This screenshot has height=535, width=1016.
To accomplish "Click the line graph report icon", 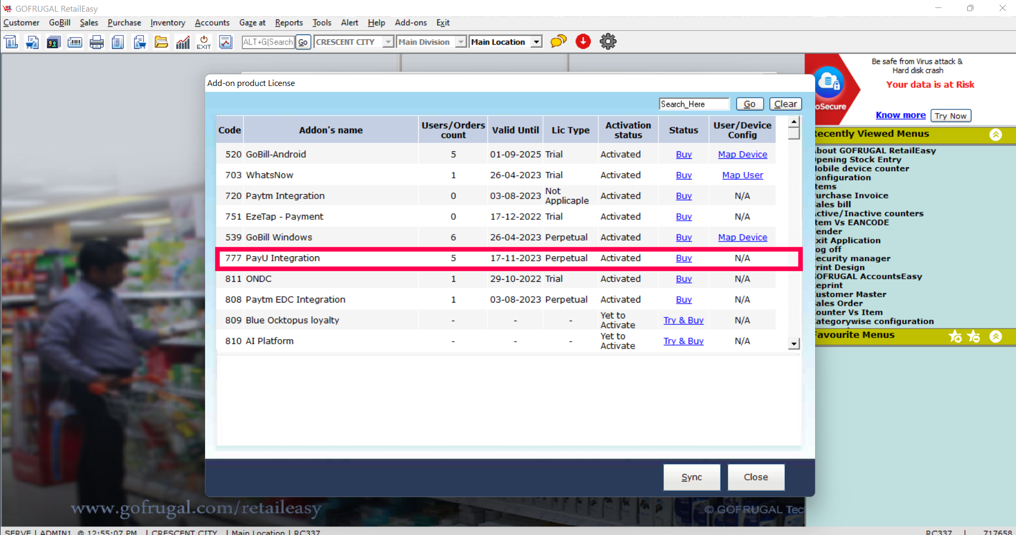I will tap(225, 42).
